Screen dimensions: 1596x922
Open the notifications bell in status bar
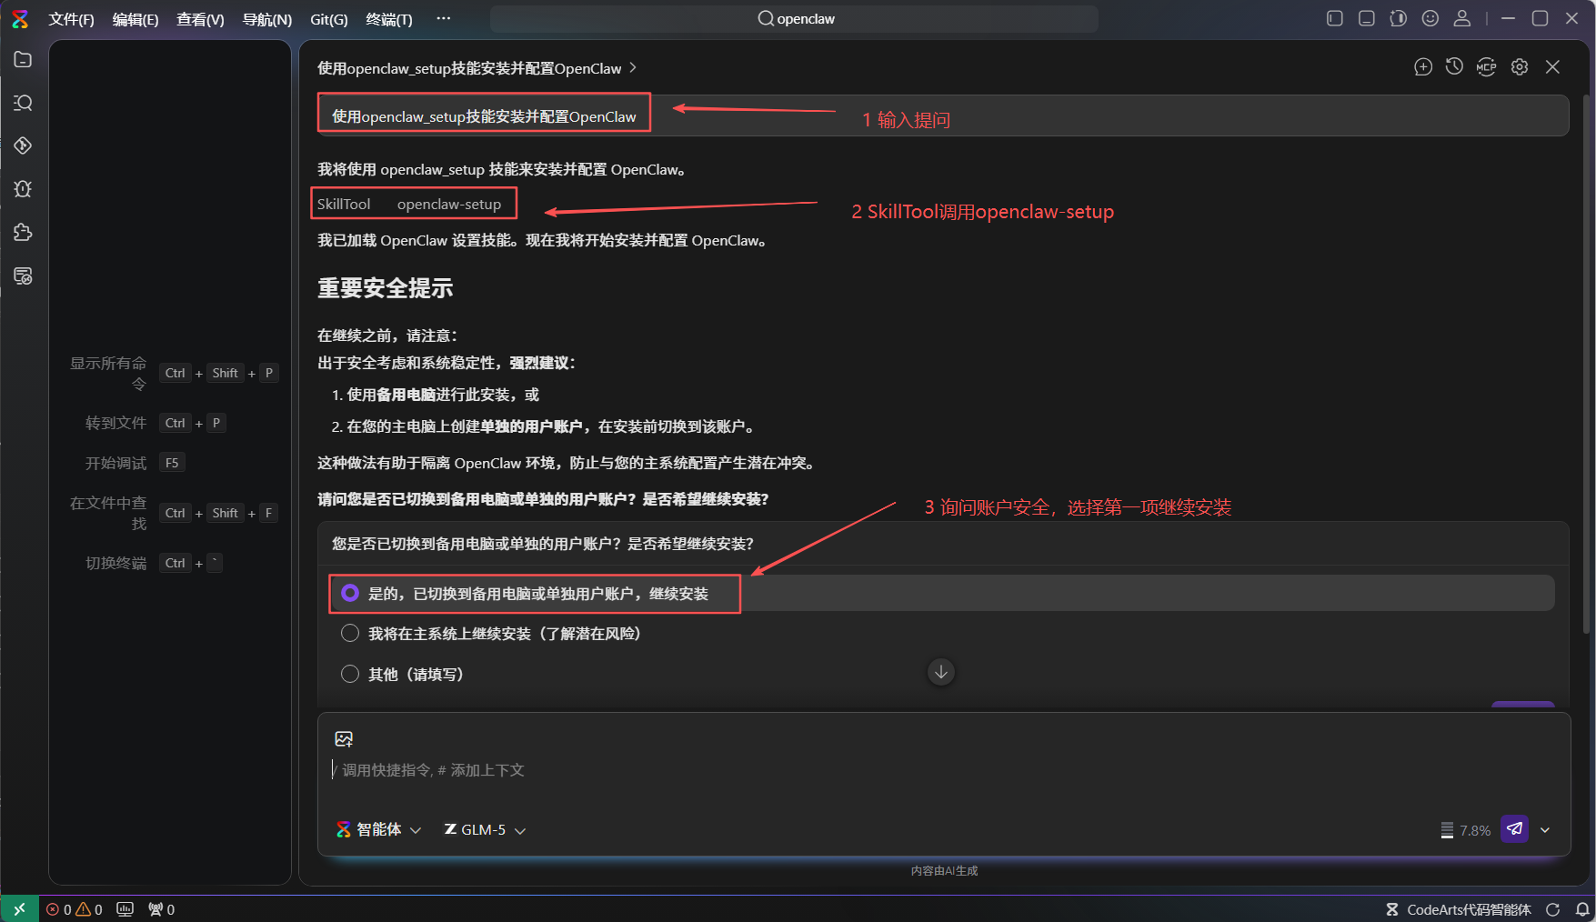click(1582, 909)
